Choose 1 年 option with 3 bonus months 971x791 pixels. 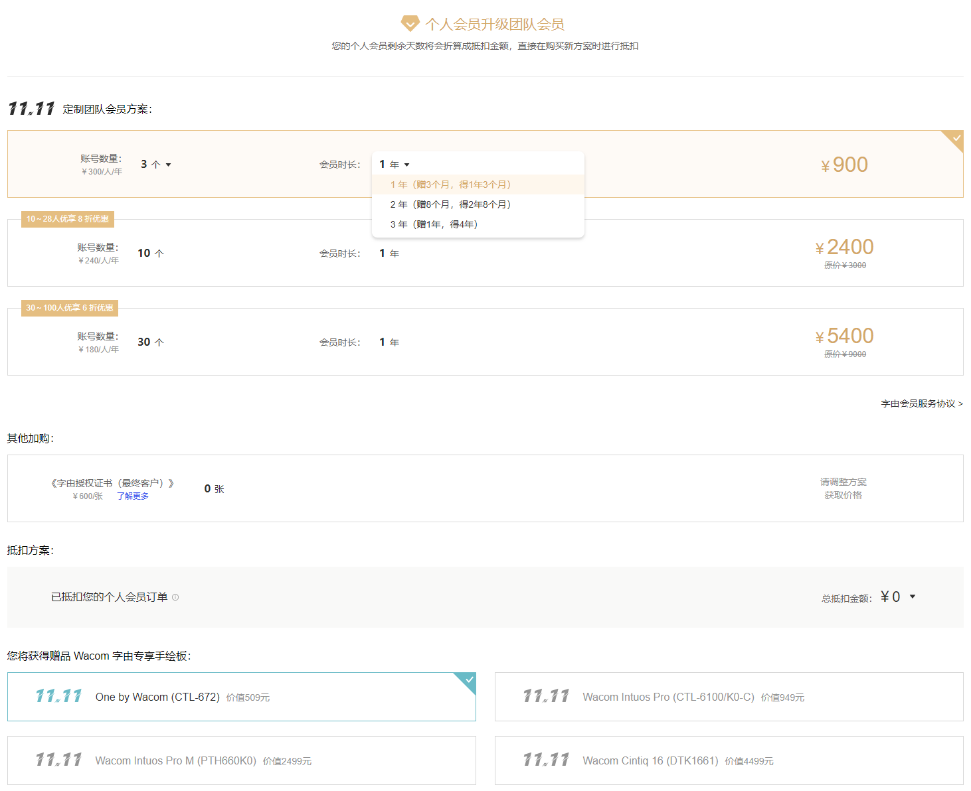[450, 184]
